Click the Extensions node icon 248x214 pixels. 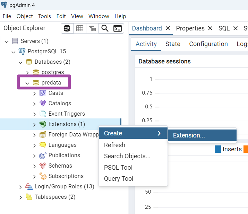tap(43, 124)
